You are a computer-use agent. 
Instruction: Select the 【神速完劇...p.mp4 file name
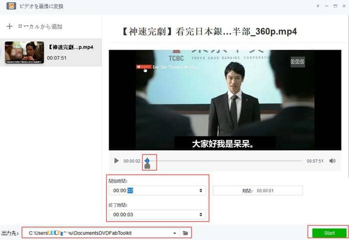pos(71,47)
